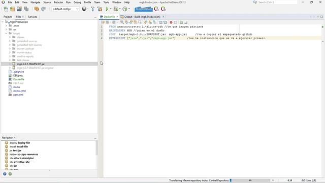Click the Find Previous Occurrence editor icon

(126, 22)
